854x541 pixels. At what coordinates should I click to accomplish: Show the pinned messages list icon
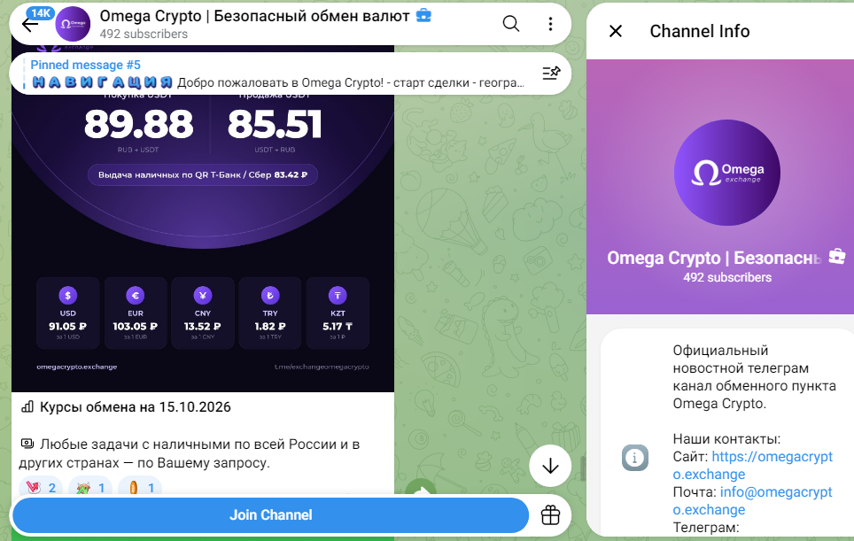pos(551,73)
